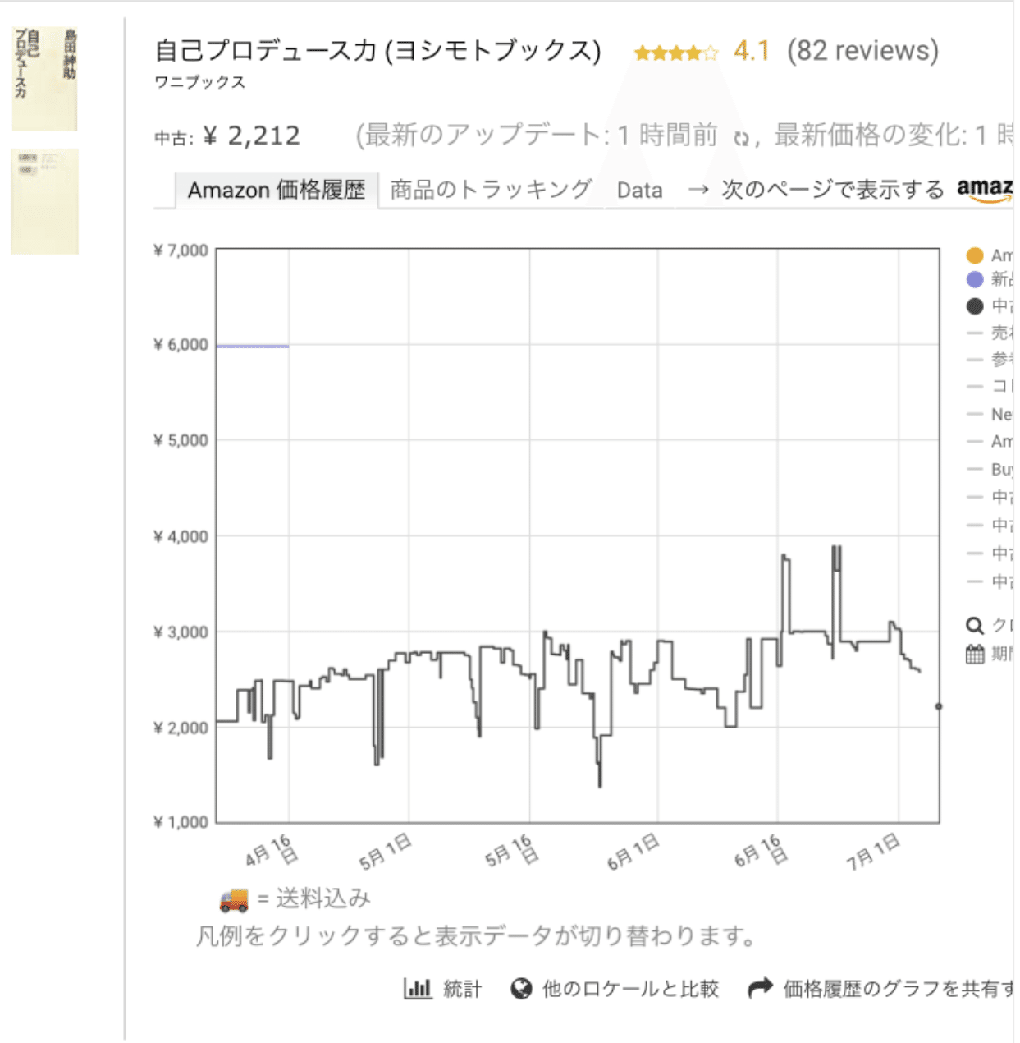Toggle the black 中古 legend dot
The width and height of the screenshot is (1020, 1043).
point(974,306)
